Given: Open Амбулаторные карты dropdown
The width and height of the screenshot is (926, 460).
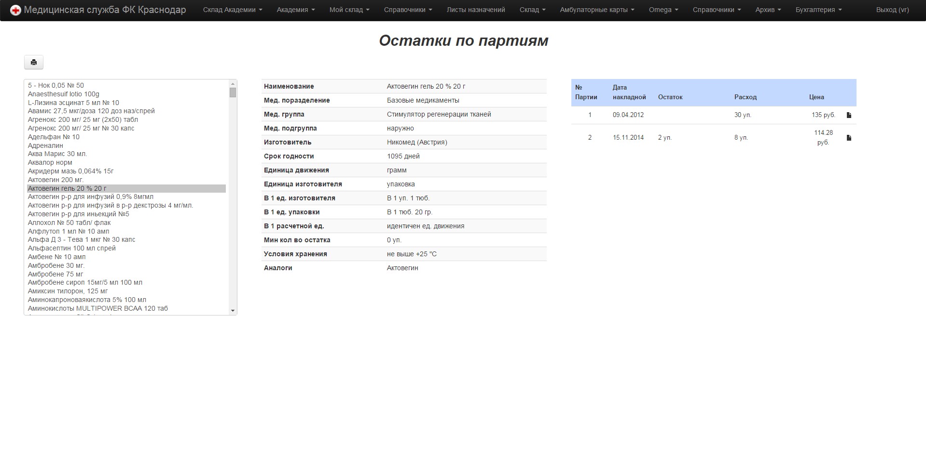Looking at the screenshot, I should 597,10.
